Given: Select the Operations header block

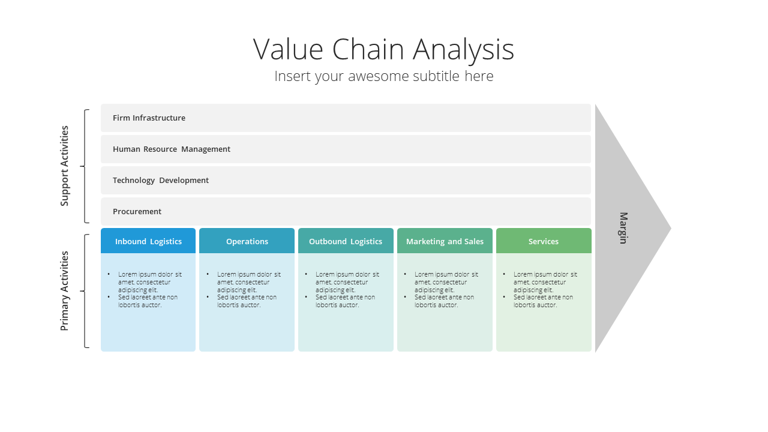Looking at the screenshot, I should click(x=247, y=241).
